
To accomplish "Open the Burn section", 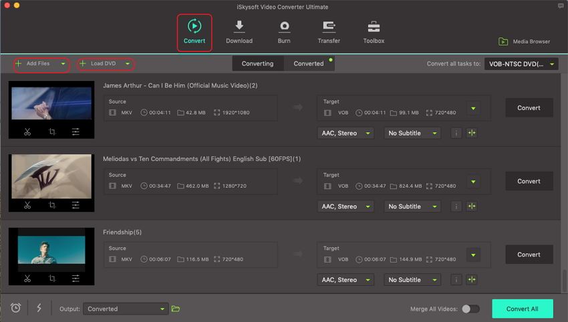I will (x=284, y=33).
